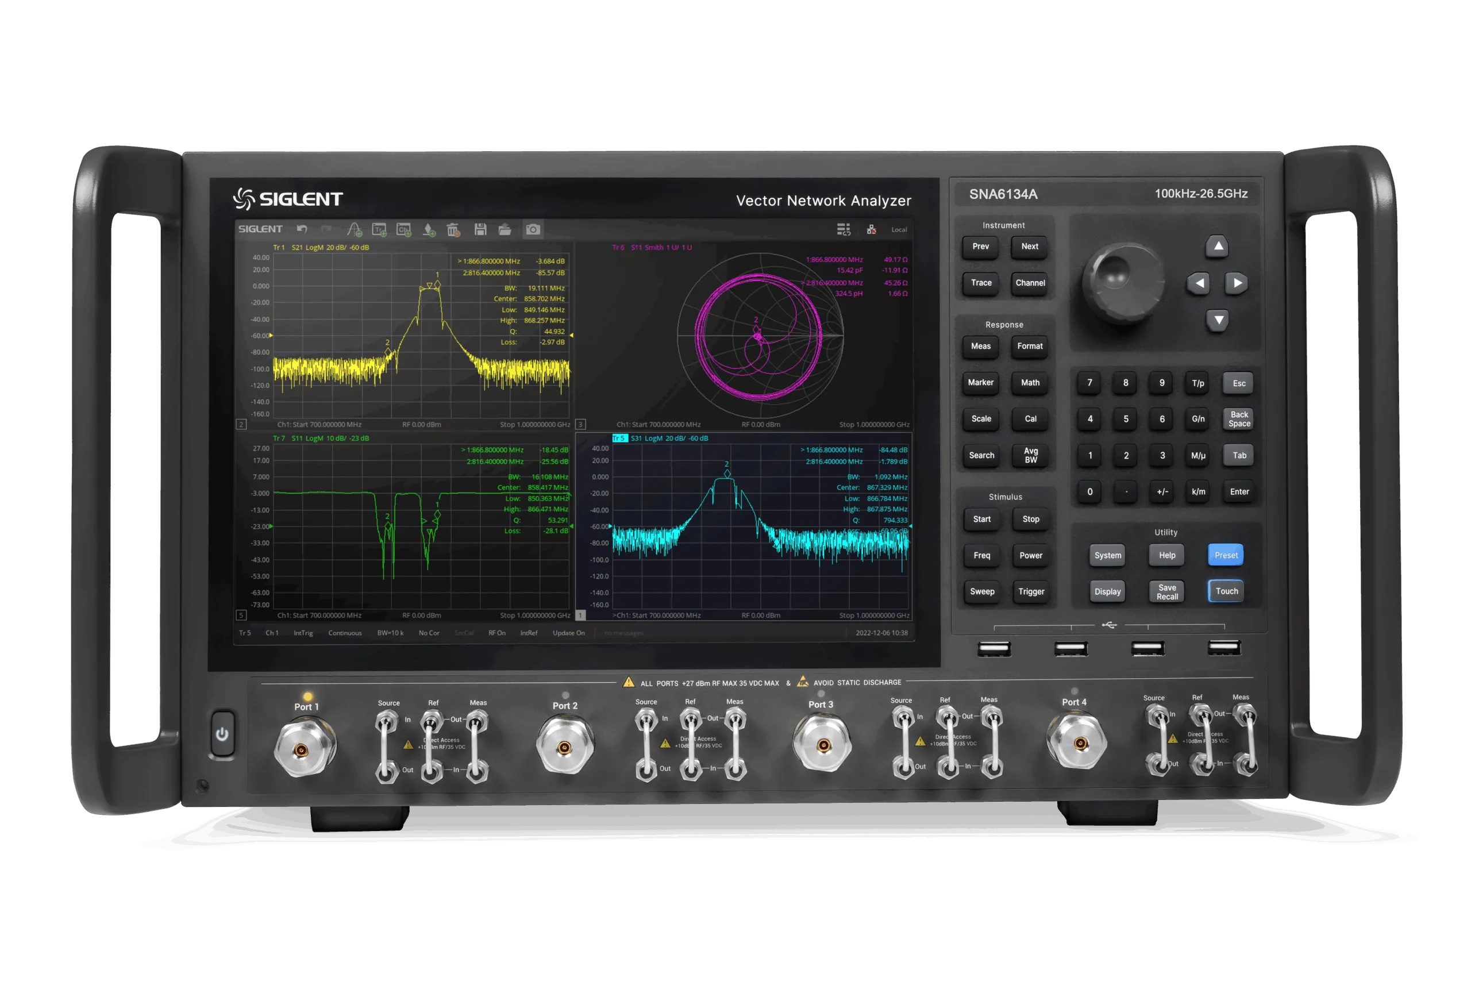Screen dimensions: 1471x981
Task: Click the add marker icon
Action: (x=429, y=230)
